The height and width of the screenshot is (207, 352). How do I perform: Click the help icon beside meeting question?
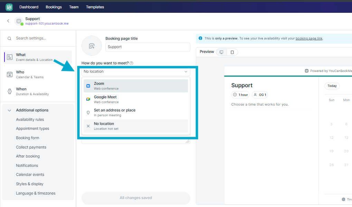[132, 63]
